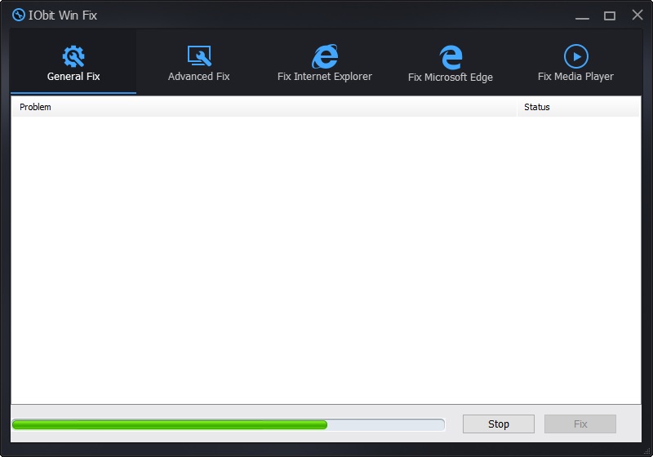
Task: Click the green scan progress bar
Action: coord(229,424)
